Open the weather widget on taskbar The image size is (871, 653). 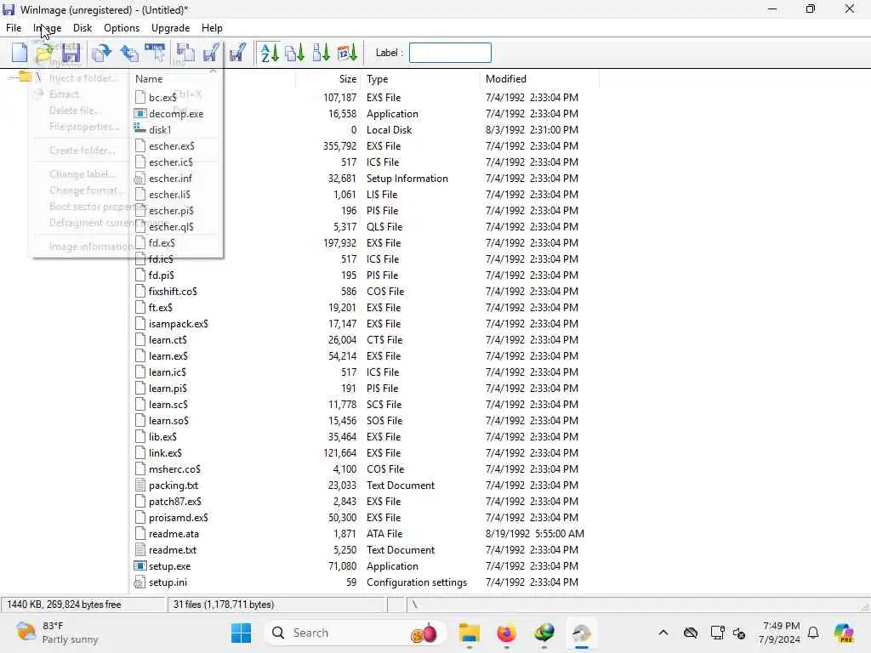pyautogui.click(x=57, y=633)
